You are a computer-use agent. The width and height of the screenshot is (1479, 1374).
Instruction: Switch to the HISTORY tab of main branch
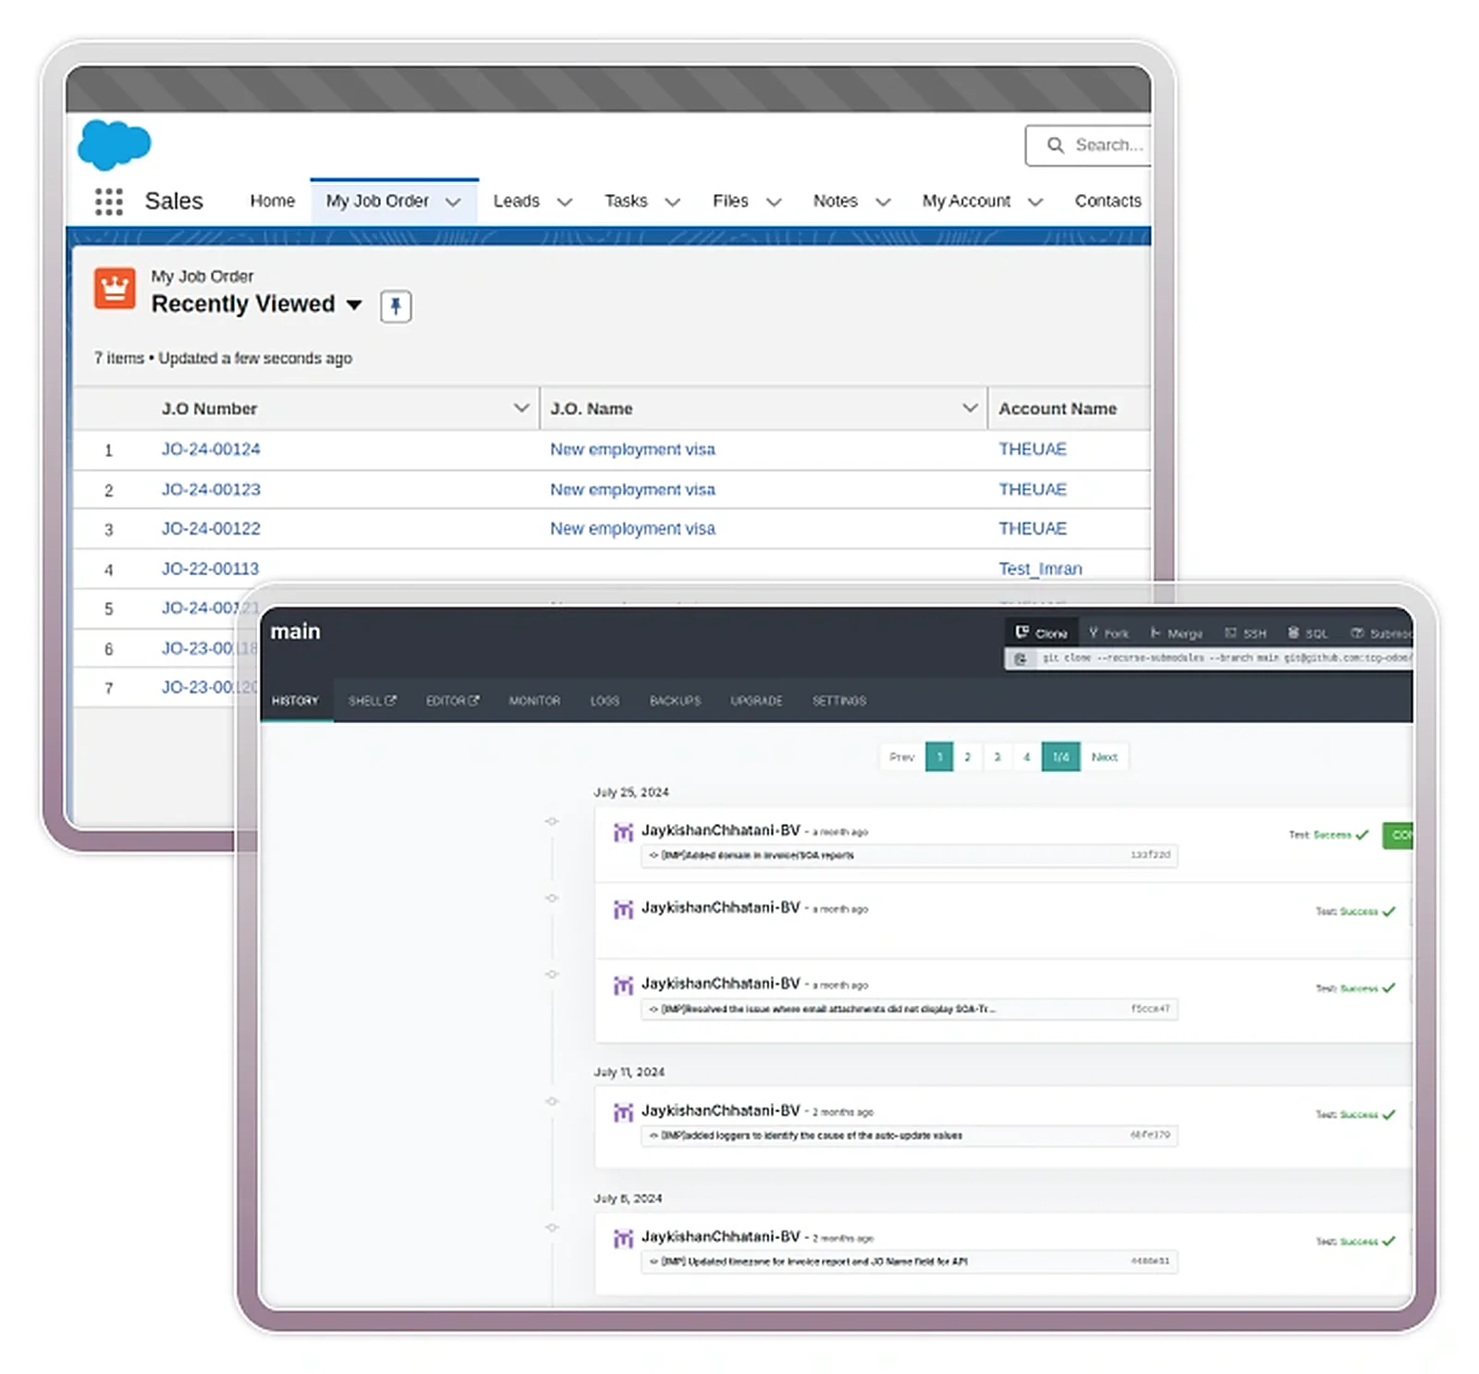295,701
